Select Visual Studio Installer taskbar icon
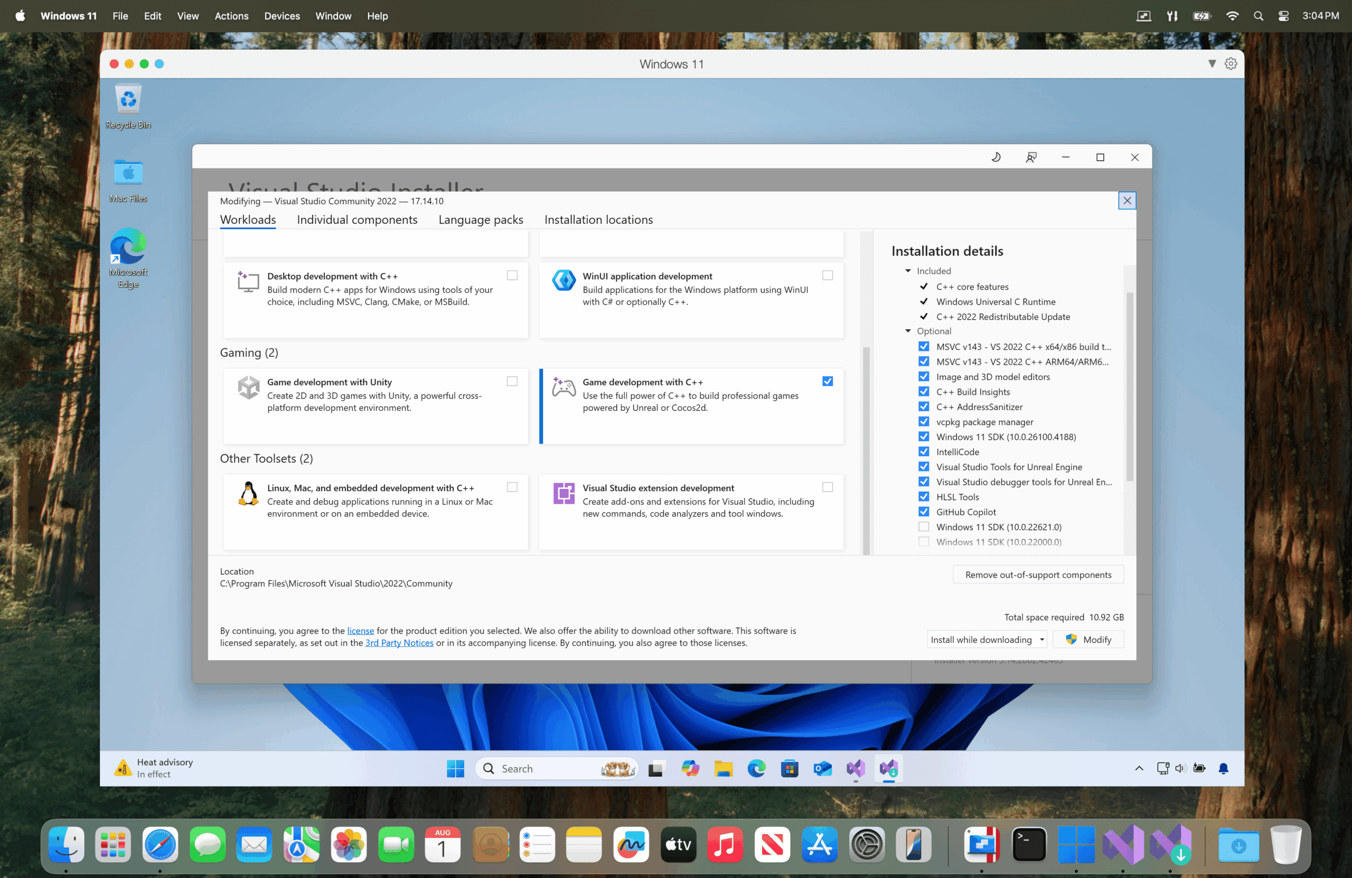This screenshot has height=878, width=1352. 889,768
